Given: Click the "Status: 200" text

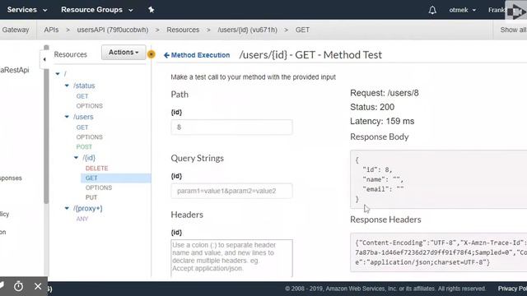Looking at the screenshot, I should point(372,107).
